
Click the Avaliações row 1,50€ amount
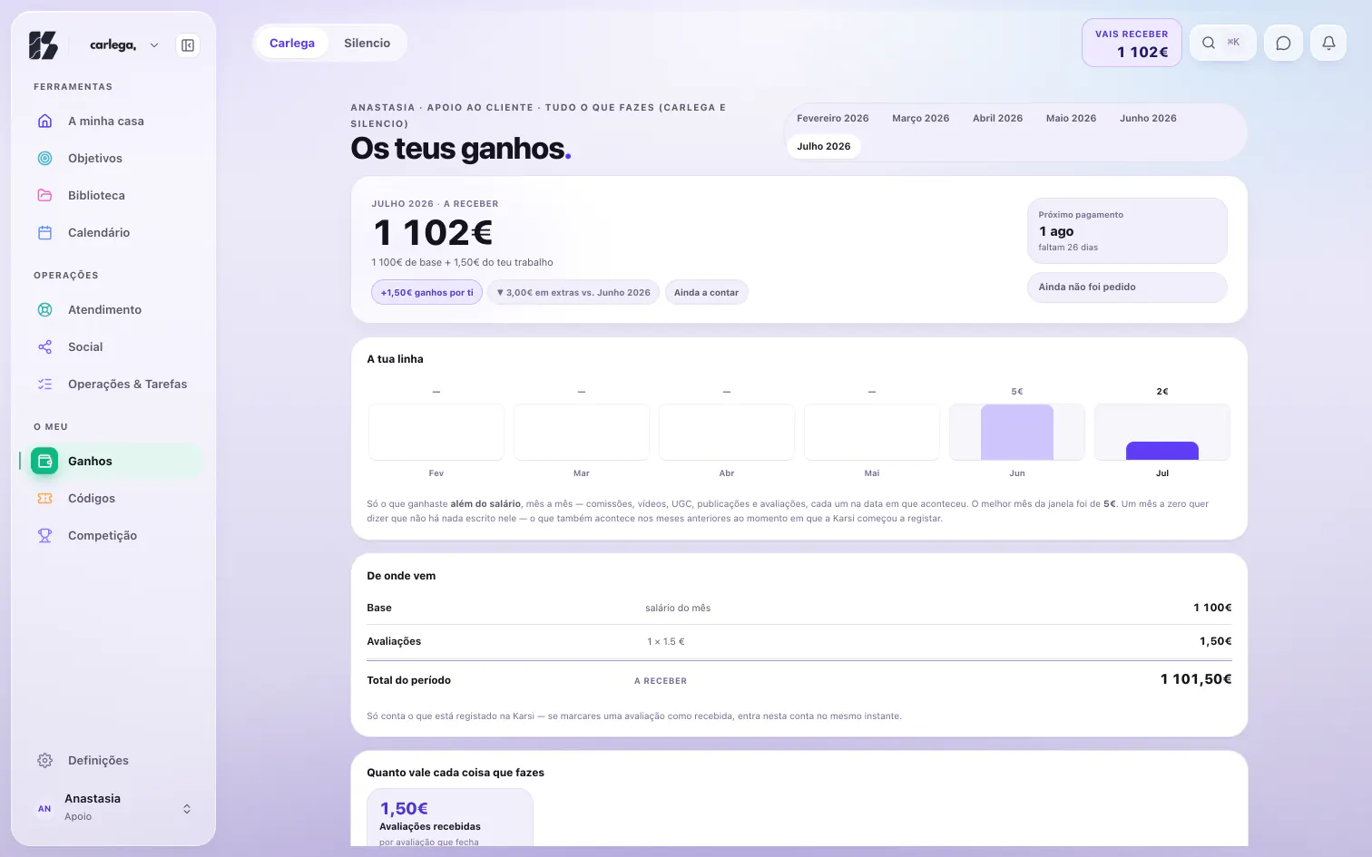(x=1215, y=641)
